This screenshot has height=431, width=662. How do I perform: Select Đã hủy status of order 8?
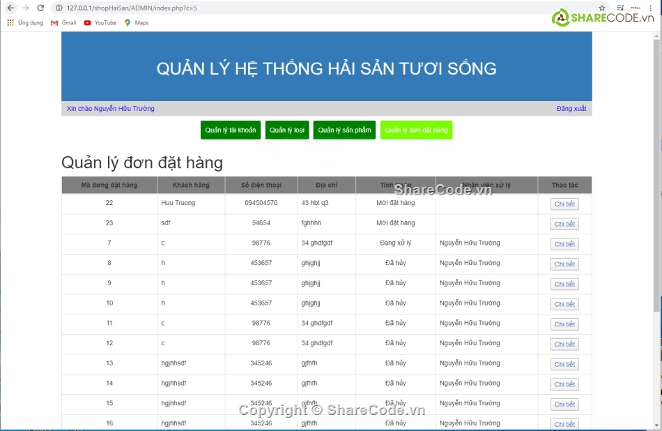pyautogui.click(x=396, y=263)
